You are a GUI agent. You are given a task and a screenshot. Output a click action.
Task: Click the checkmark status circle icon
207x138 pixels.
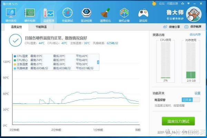16,40
